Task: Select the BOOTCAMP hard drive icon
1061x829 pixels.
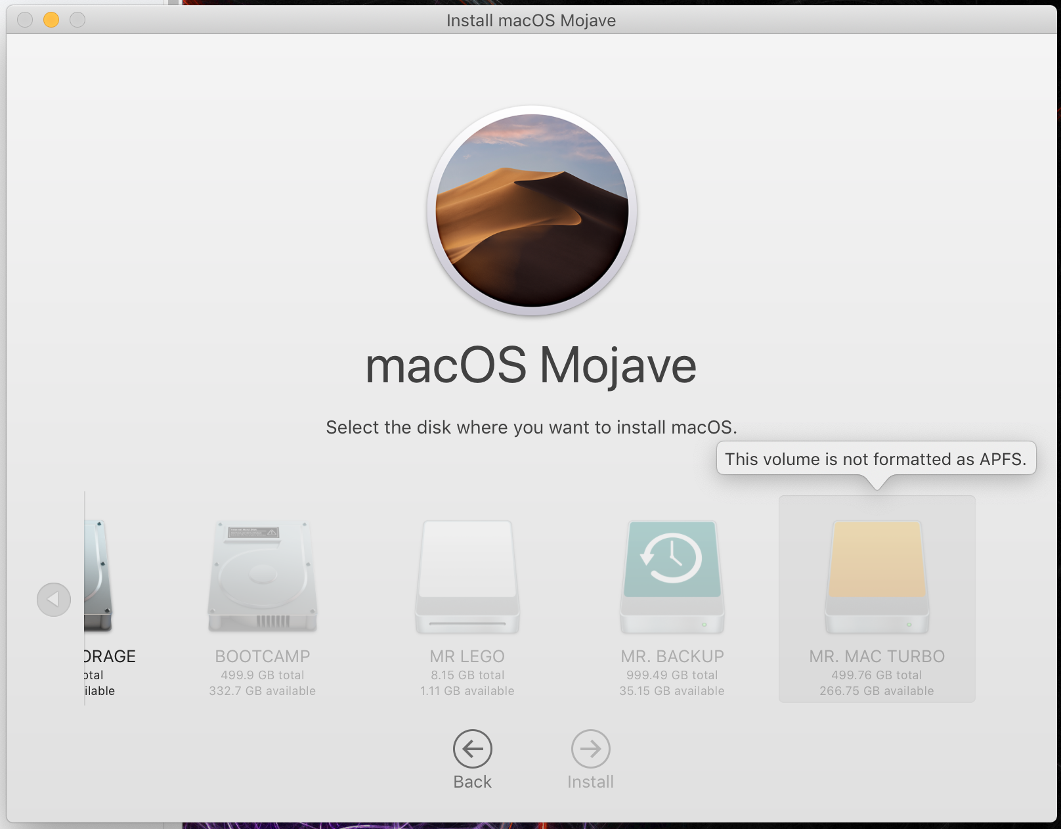Action: click(263, 576)
